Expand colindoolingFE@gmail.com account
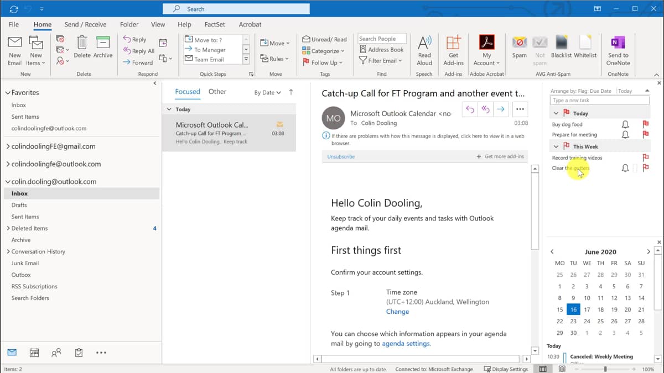This screenshot has height=373, width=664. [x=7, y=146]
